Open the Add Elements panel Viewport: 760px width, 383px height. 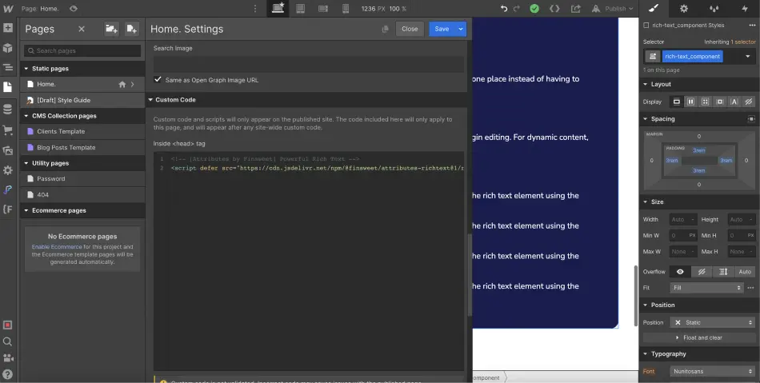coord(7,27)
